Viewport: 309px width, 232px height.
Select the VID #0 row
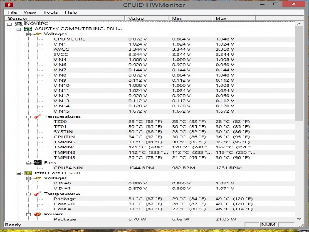[174, 183]
